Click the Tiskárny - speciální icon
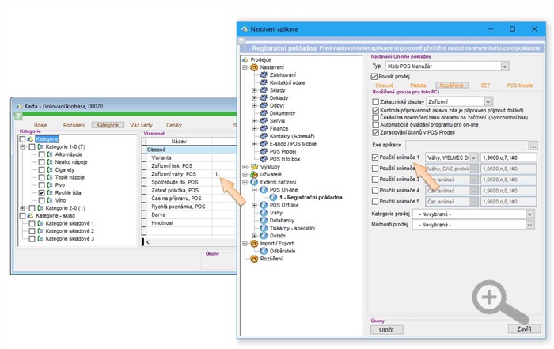This screenshot has width=554, height=349. tap(264, 228)
